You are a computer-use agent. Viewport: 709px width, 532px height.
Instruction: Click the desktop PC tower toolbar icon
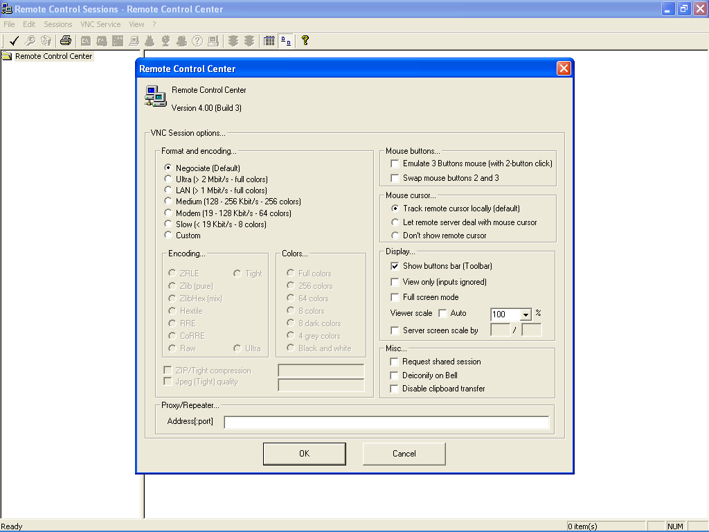(x=213, y=41)
